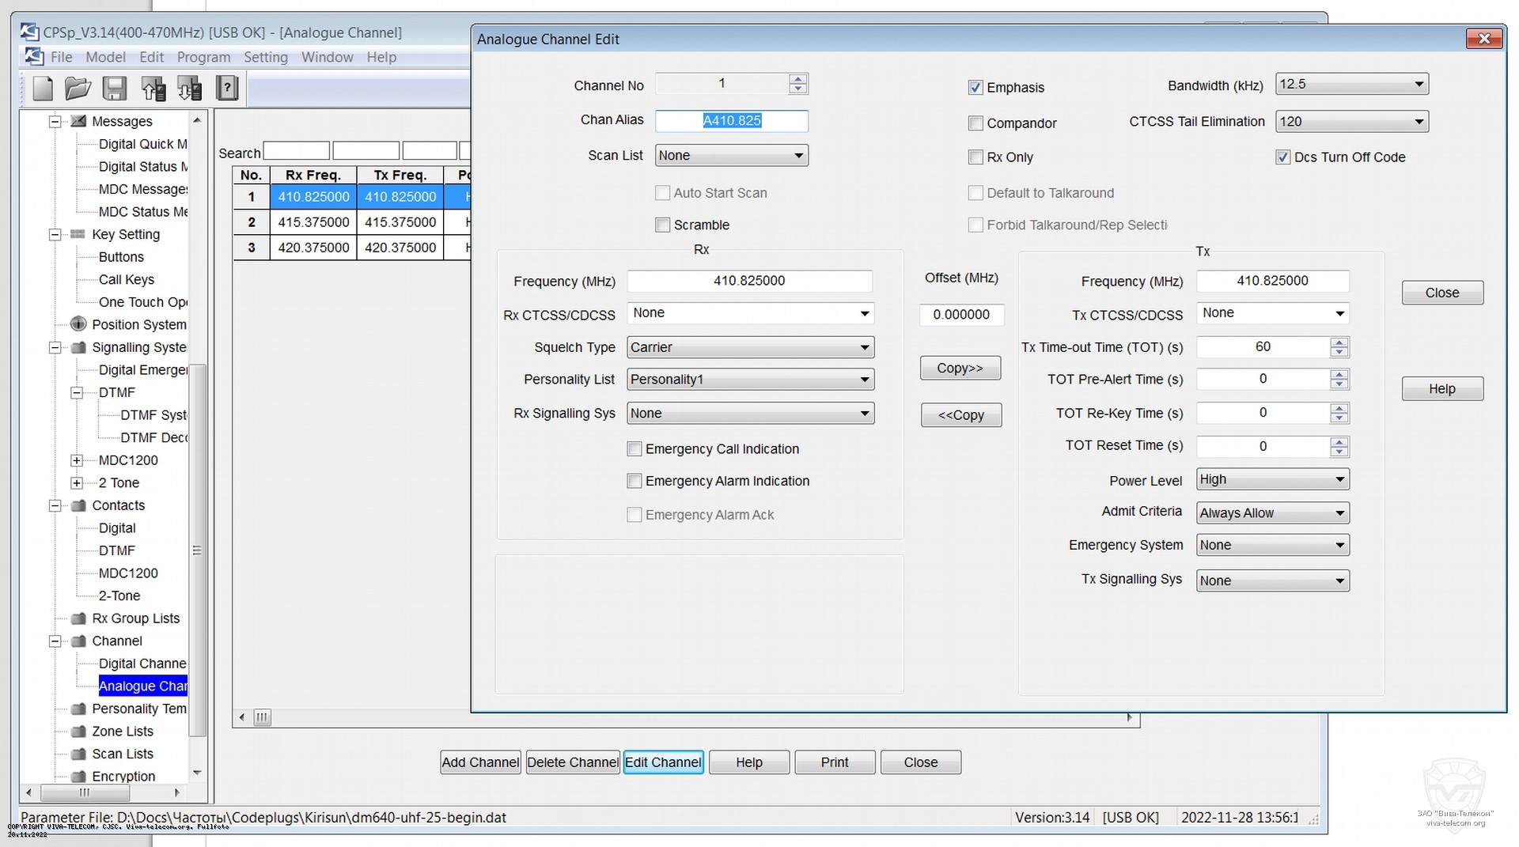The width and height of the screenshot is (1519, 847).
Task: Click the radio icon with up arrow
Action: pyautogui.click(x=153, y=89)
